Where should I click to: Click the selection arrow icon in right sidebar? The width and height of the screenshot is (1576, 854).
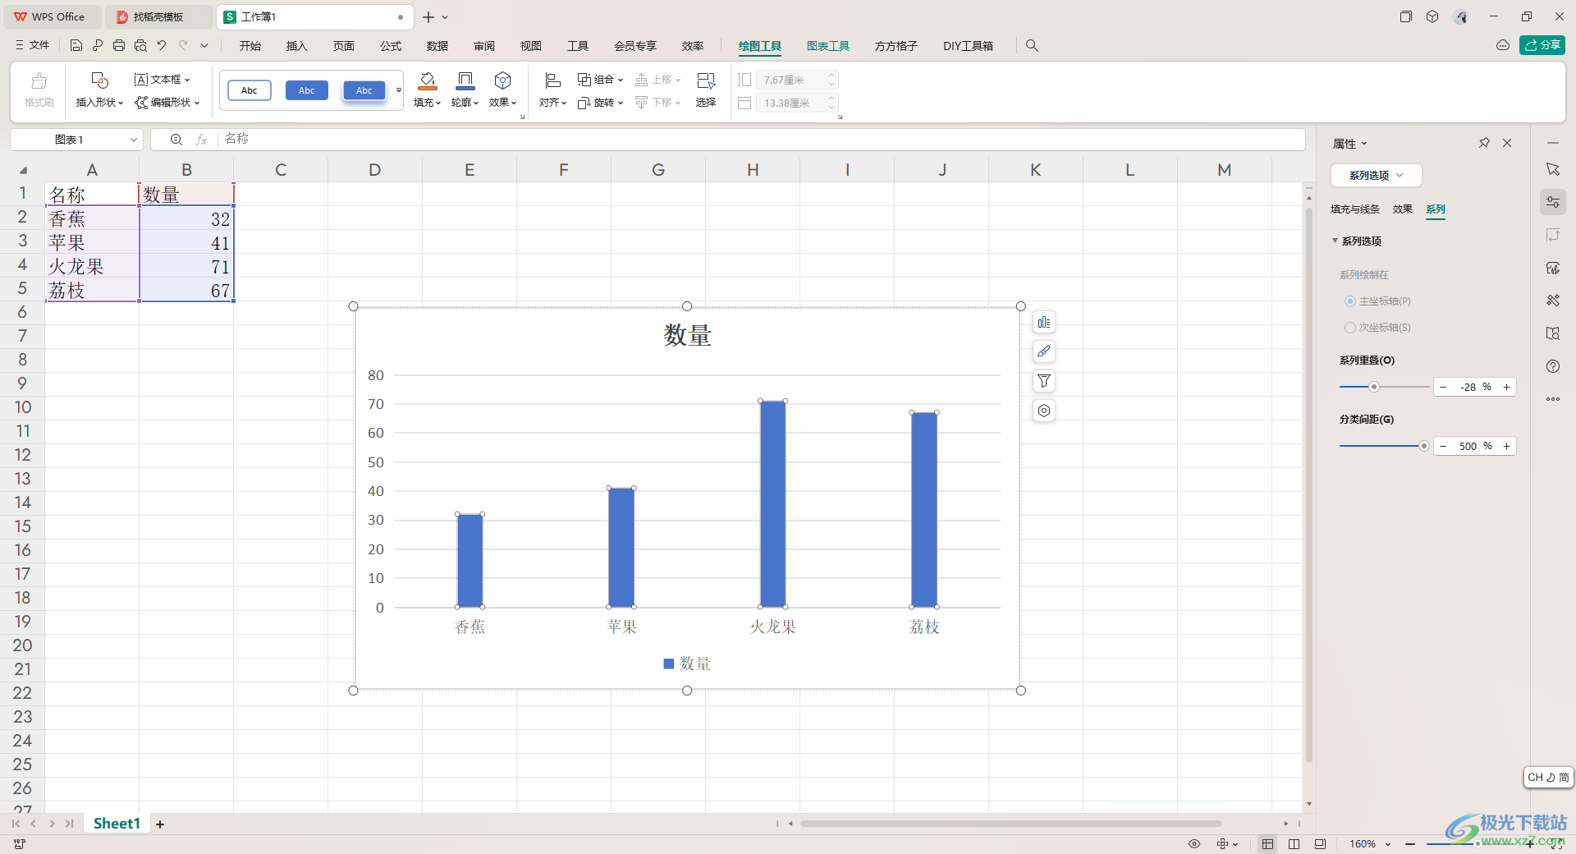[x=1553, y=169]
